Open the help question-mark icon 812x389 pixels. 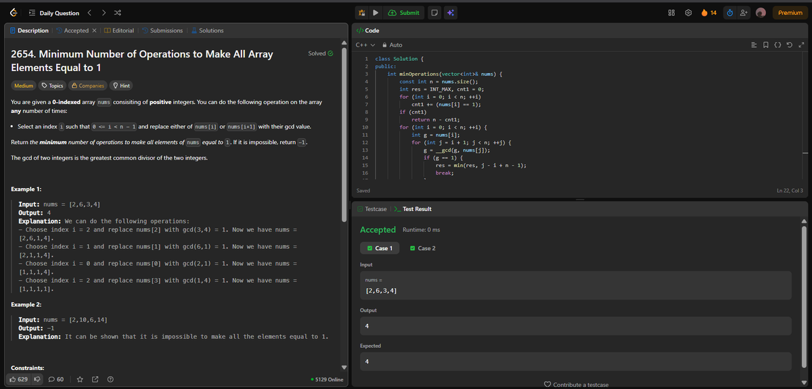pos(110,380)
